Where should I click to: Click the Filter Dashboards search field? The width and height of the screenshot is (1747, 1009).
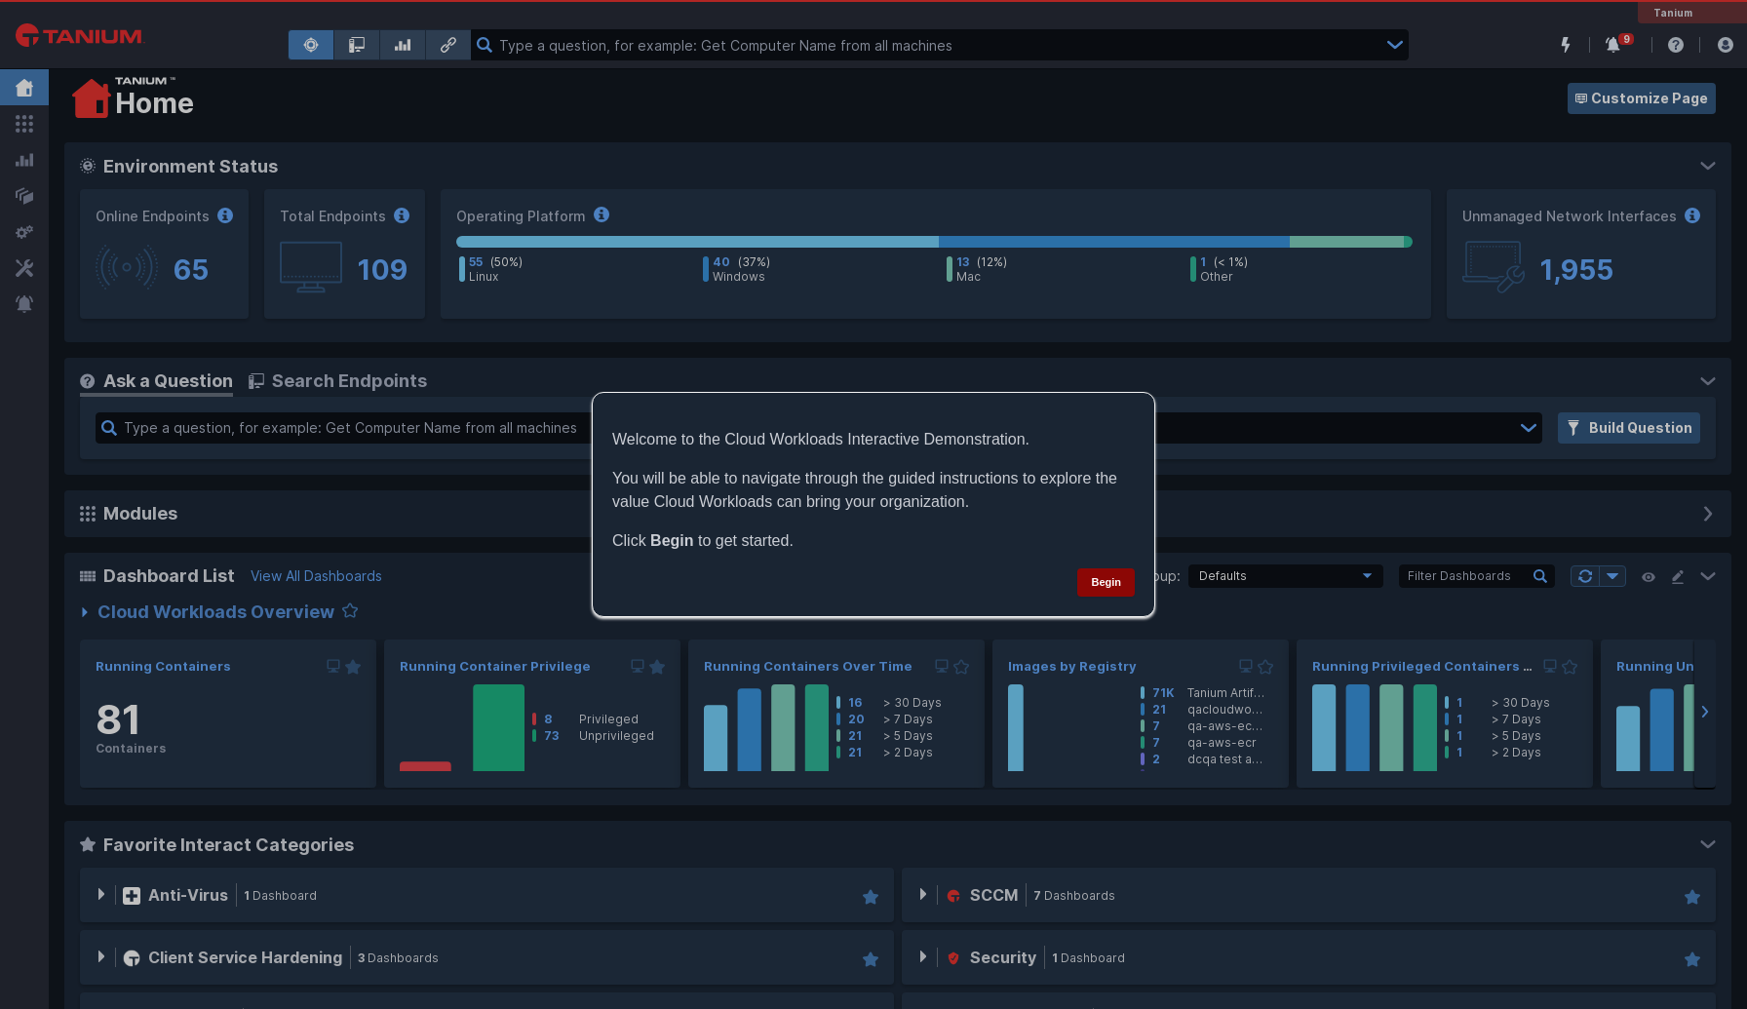coord(1464,576)
